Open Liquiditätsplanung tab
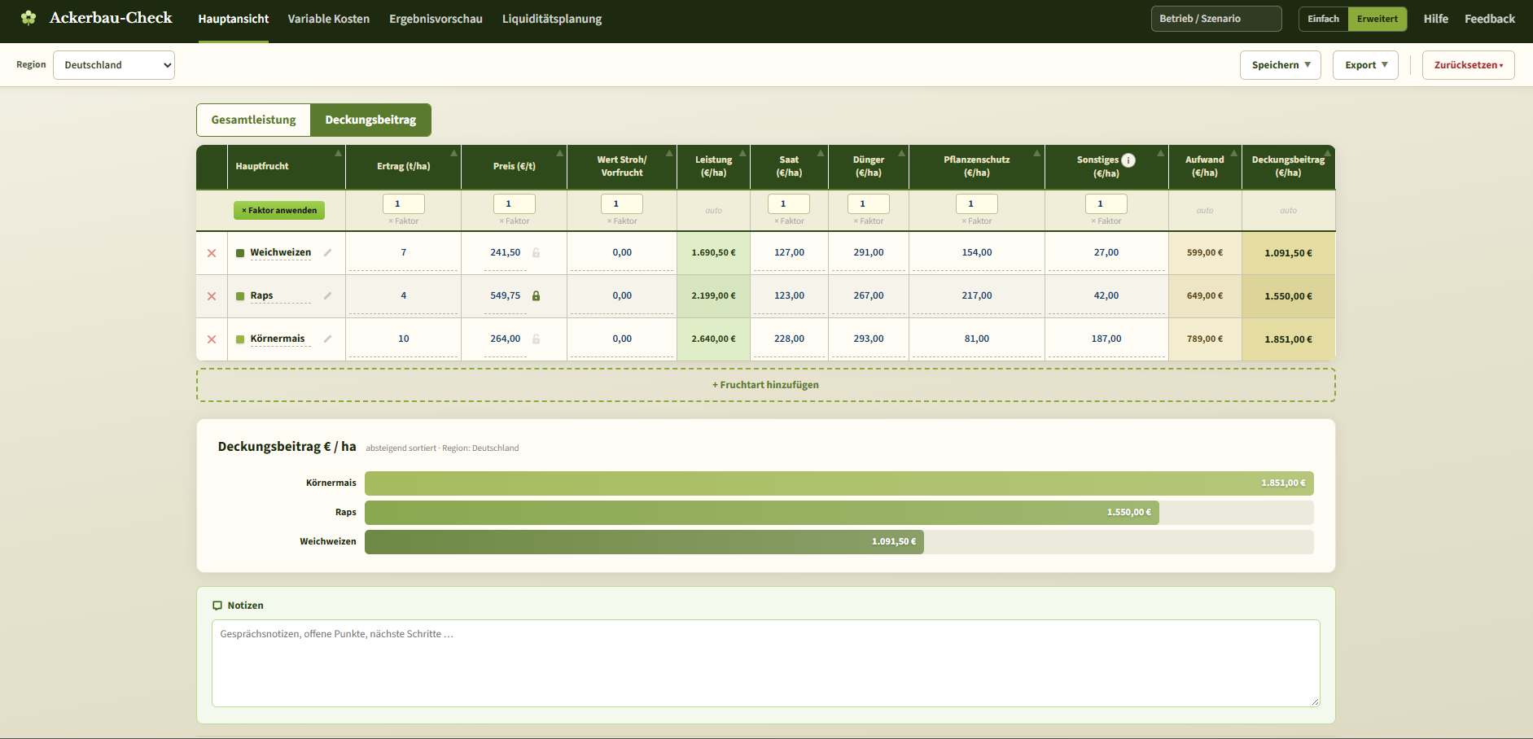 (x=552, y=19)
